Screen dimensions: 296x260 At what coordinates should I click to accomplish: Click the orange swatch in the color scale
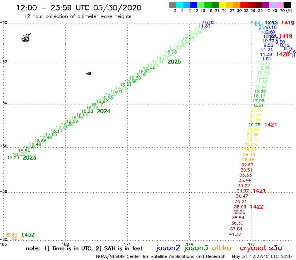coord(237,5)
